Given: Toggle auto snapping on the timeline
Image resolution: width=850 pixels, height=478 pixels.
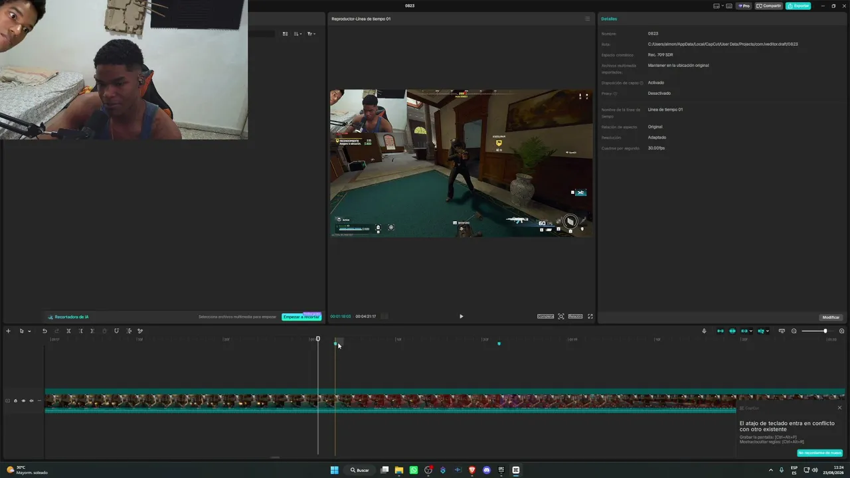Looking at the screenshot, I should click(732, 331).
